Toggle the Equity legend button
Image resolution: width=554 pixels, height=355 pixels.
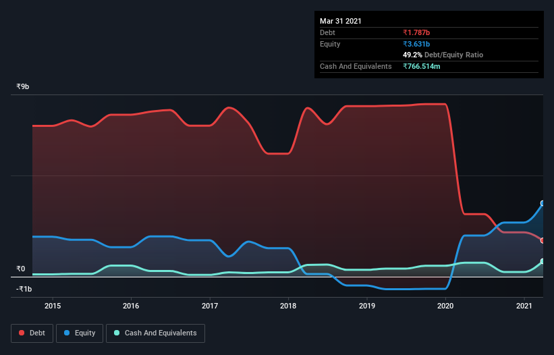pyautogui.click(x=80, y=333)
